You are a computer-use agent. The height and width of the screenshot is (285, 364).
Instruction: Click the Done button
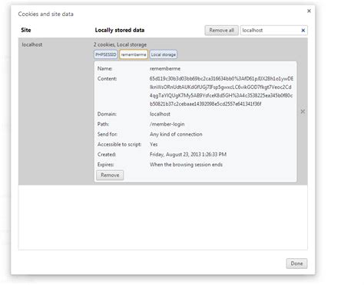pyautogui.click(x=296, y=264)
